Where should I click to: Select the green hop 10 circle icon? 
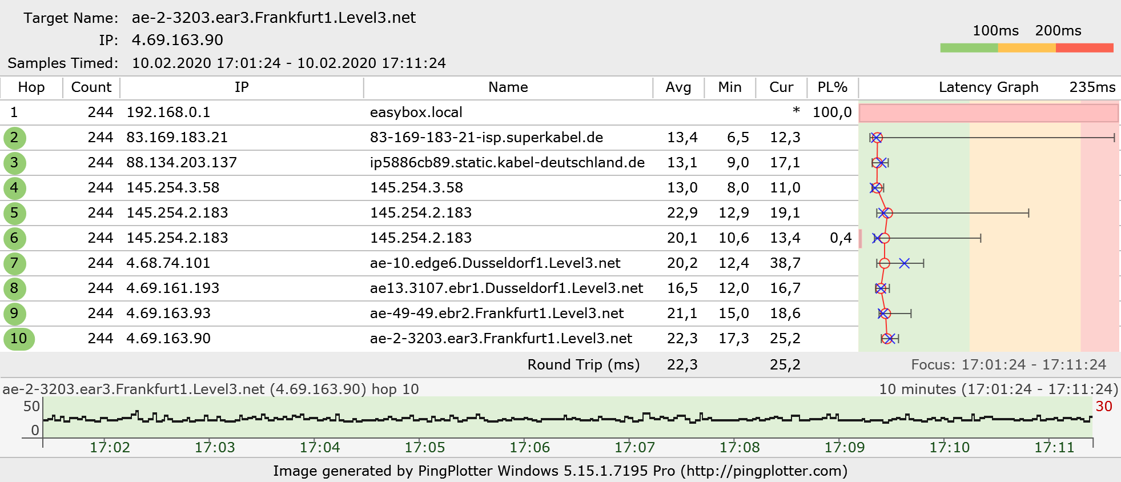tap(19, 339)
